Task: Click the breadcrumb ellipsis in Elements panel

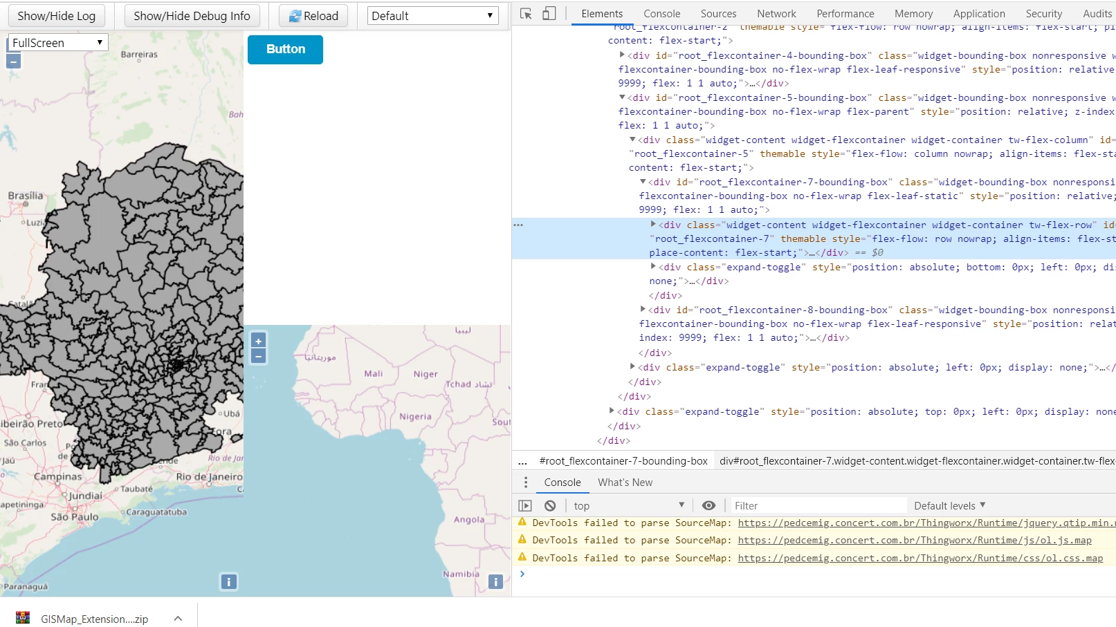Action: [522, 461]
